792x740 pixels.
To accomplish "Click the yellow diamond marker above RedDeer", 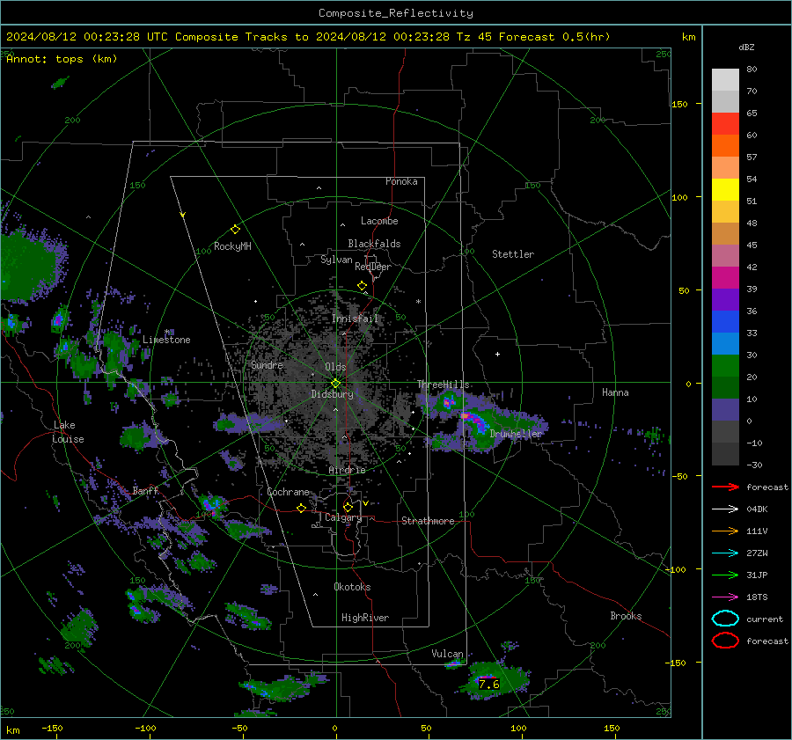I will coord(362,286).
